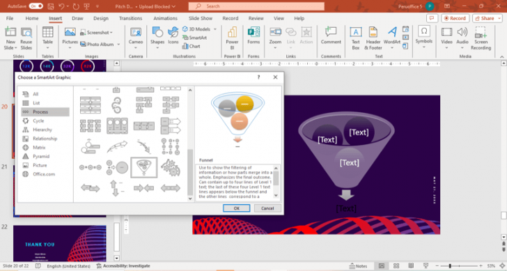Viewport: 507px width, 271px height.
Task: Open Reuse Slides
Action: [26, 38]
